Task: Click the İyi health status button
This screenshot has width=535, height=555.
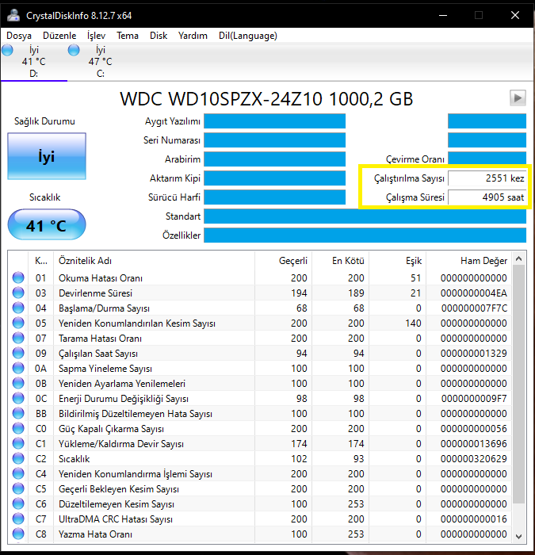Action: tap(47, 156)
